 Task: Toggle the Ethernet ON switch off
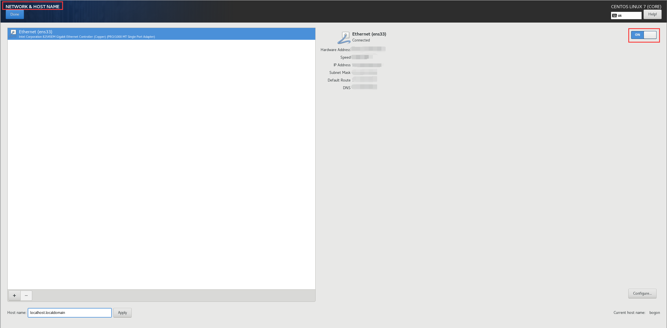644,35
